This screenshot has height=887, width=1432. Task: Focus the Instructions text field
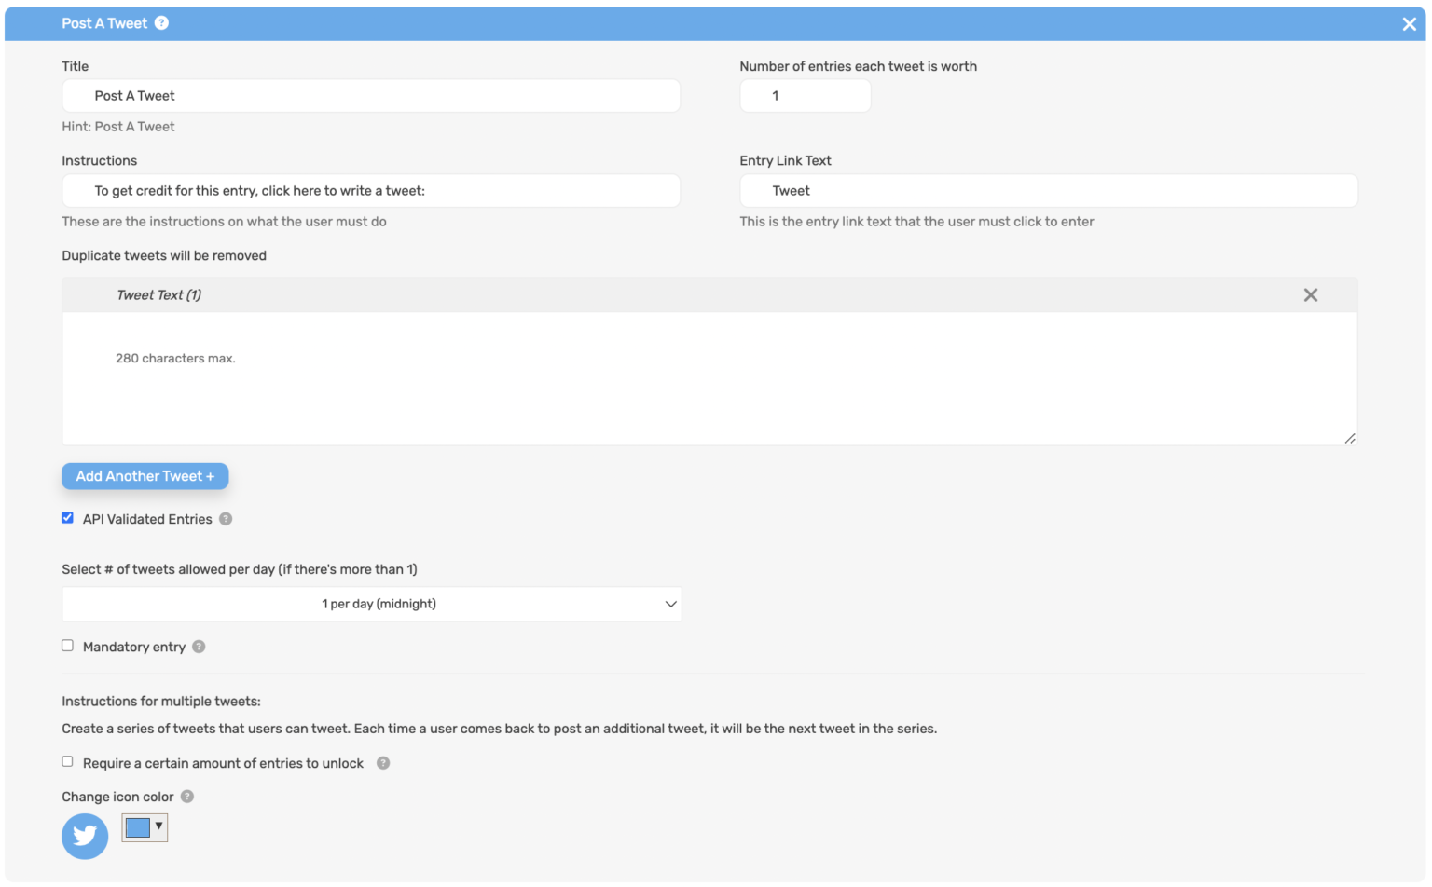[370, 190]
